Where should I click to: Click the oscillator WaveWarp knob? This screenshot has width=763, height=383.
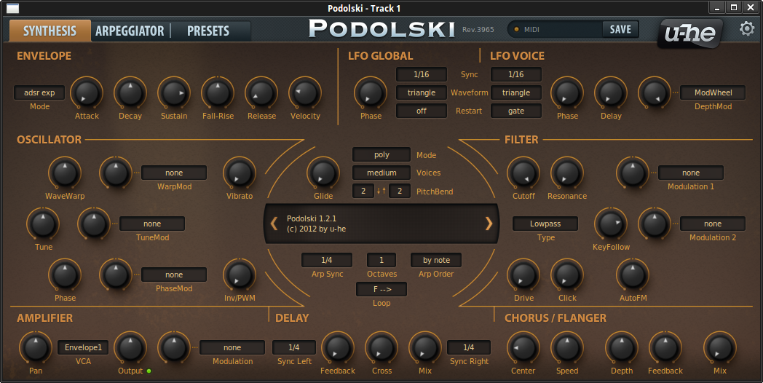pyautogui.click(x=65, y=173)
